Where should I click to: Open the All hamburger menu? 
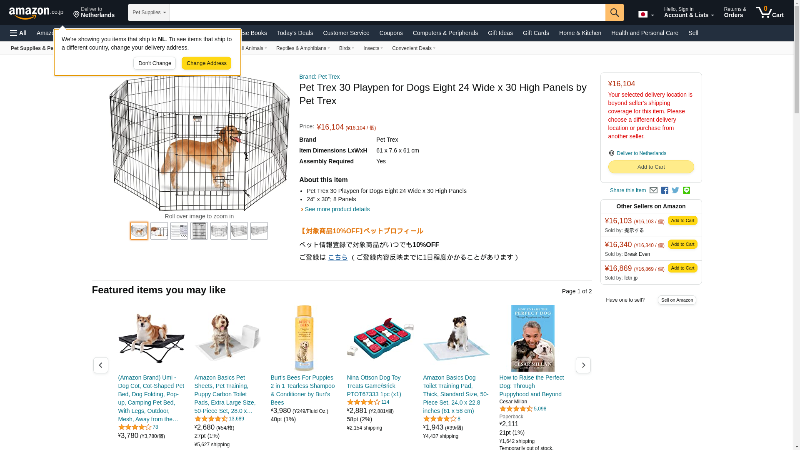pos(18,33)
